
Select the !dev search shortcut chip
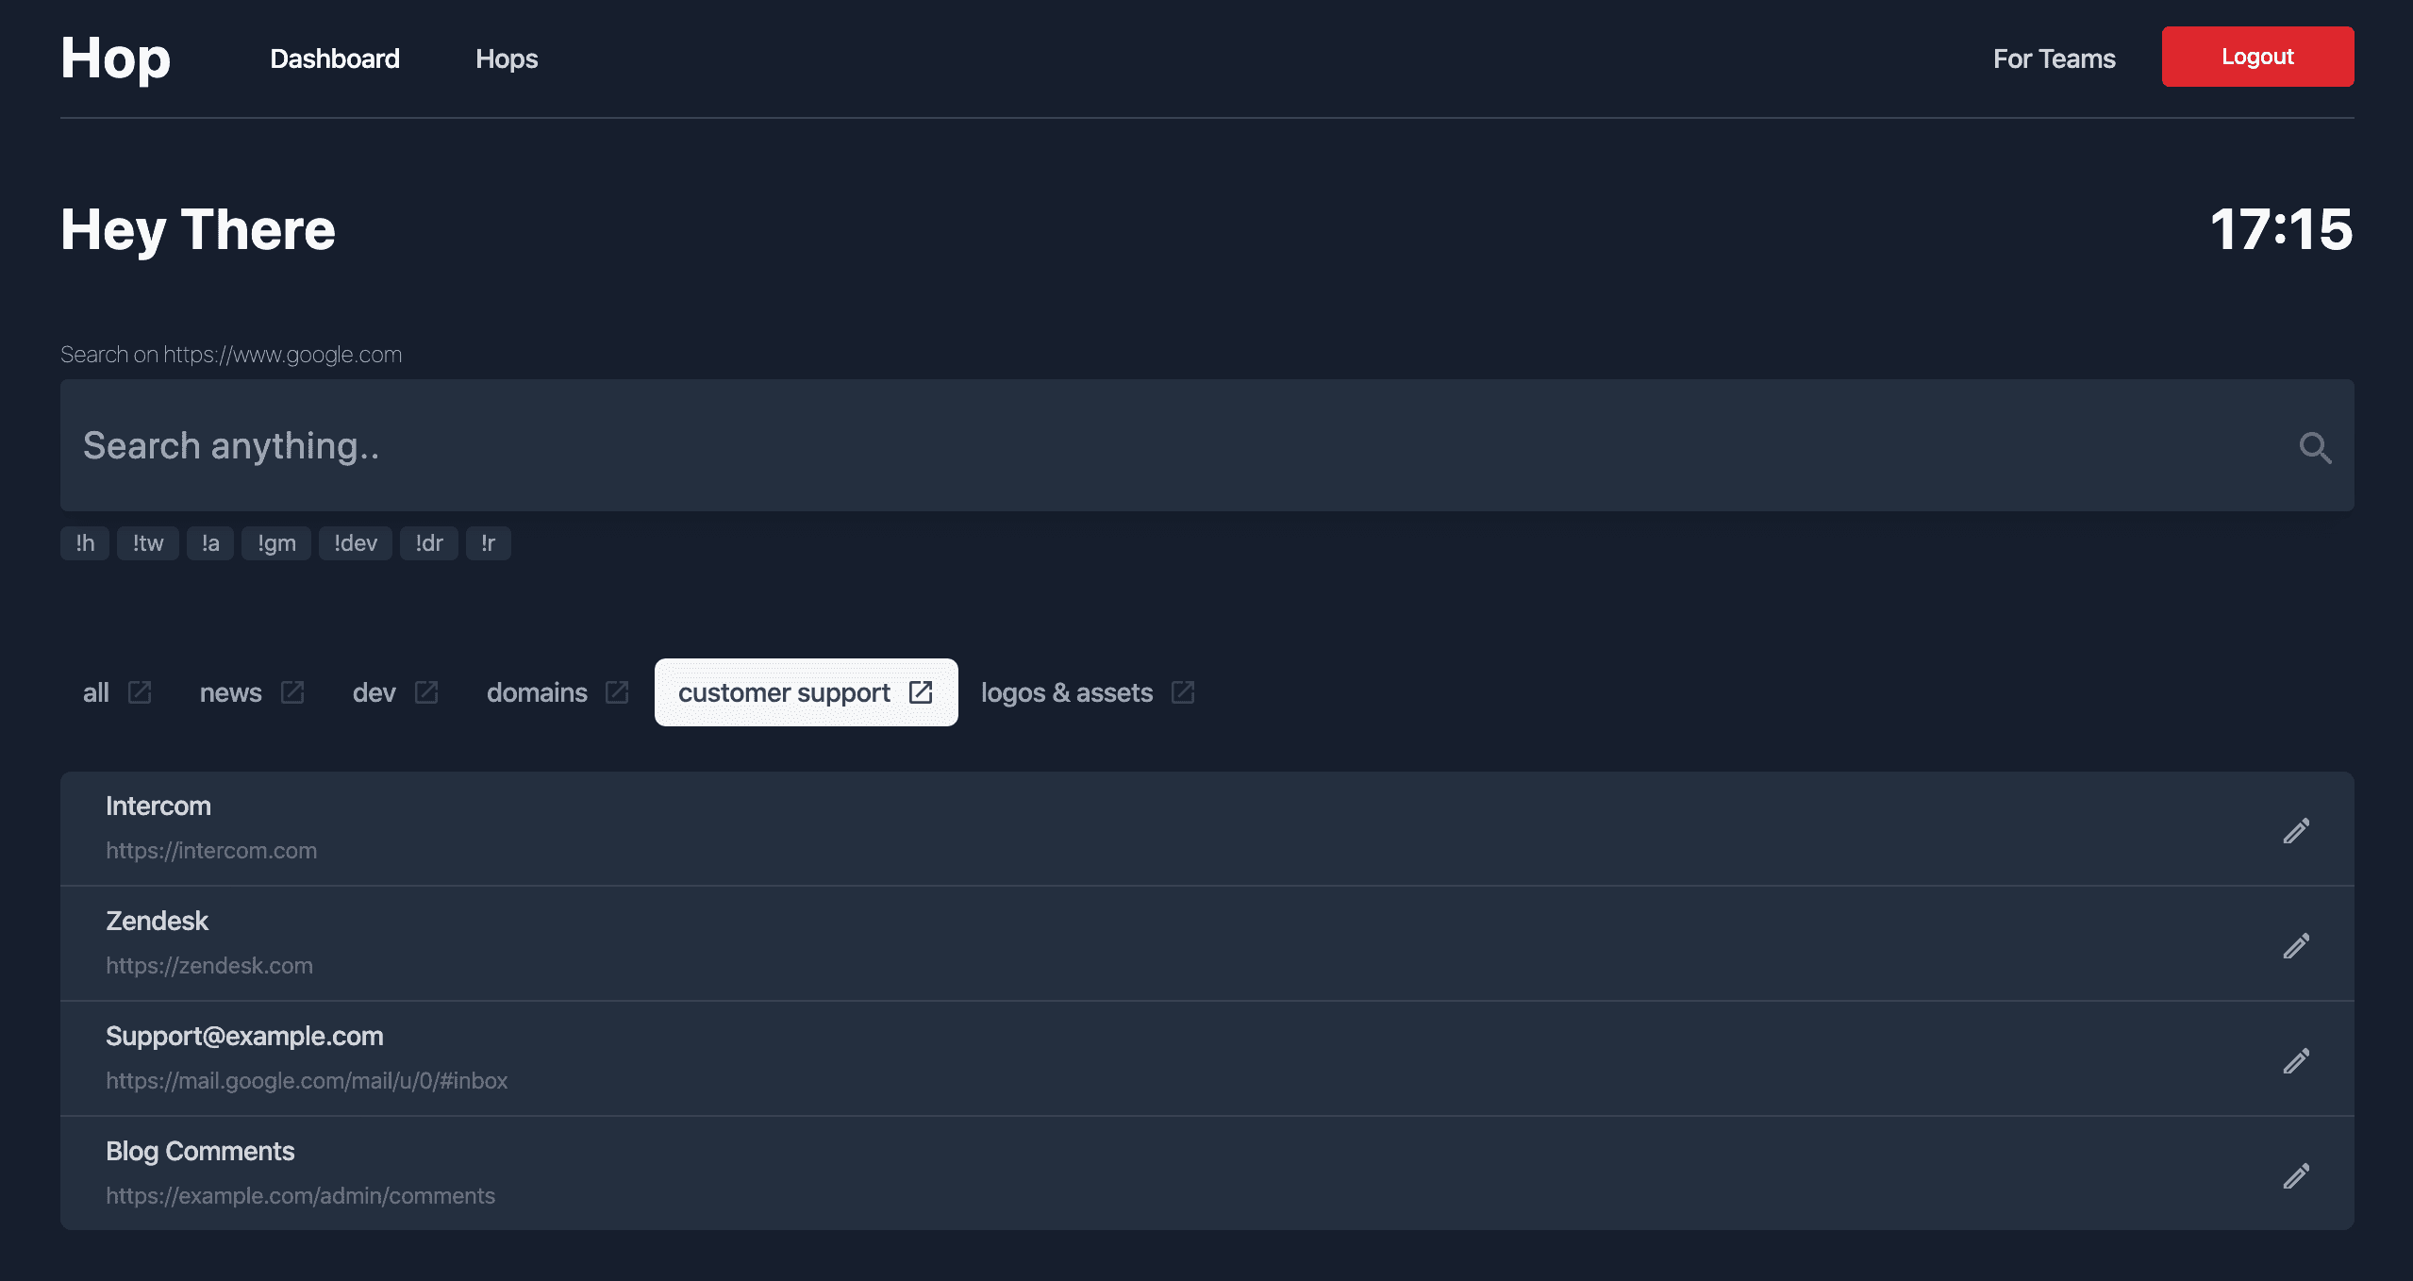point(355,543)
